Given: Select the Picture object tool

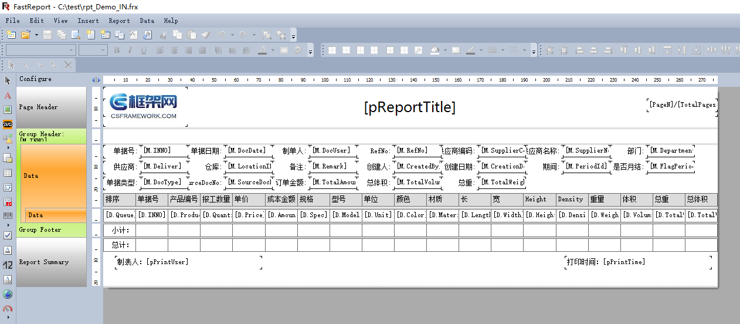Looking at the screenshot, I should pos(8,110).
